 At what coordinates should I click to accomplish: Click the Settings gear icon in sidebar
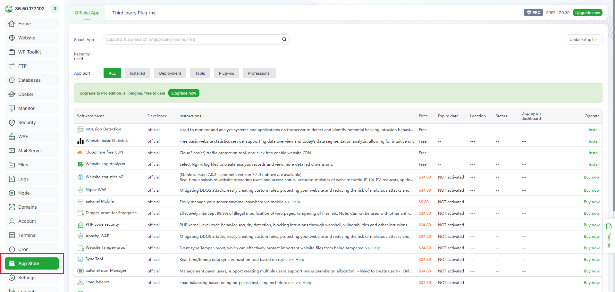coord(12,278)
